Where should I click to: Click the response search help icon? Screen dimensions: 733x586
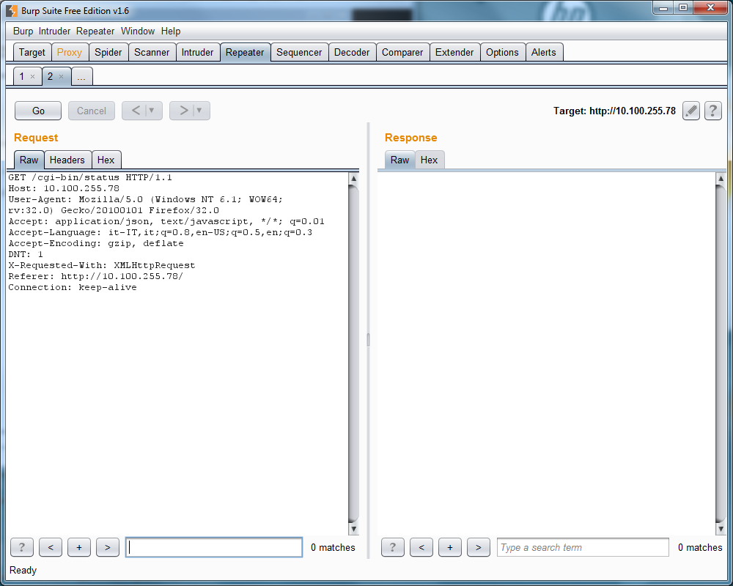[393, 547]
